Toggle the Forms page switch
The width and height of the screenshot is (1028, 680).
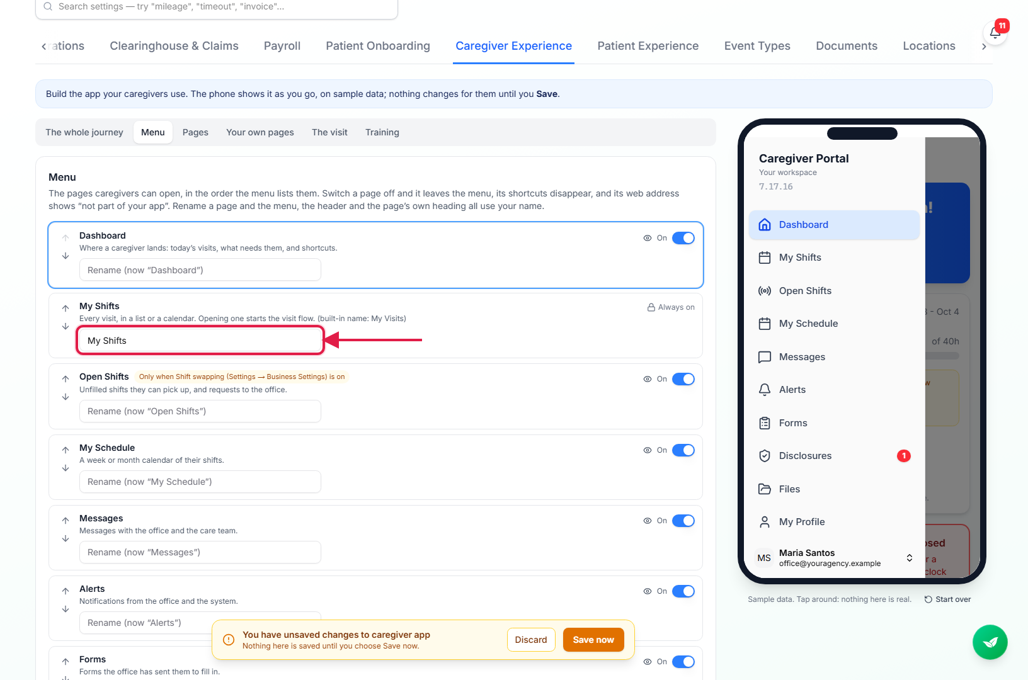[x=683, y=662]
